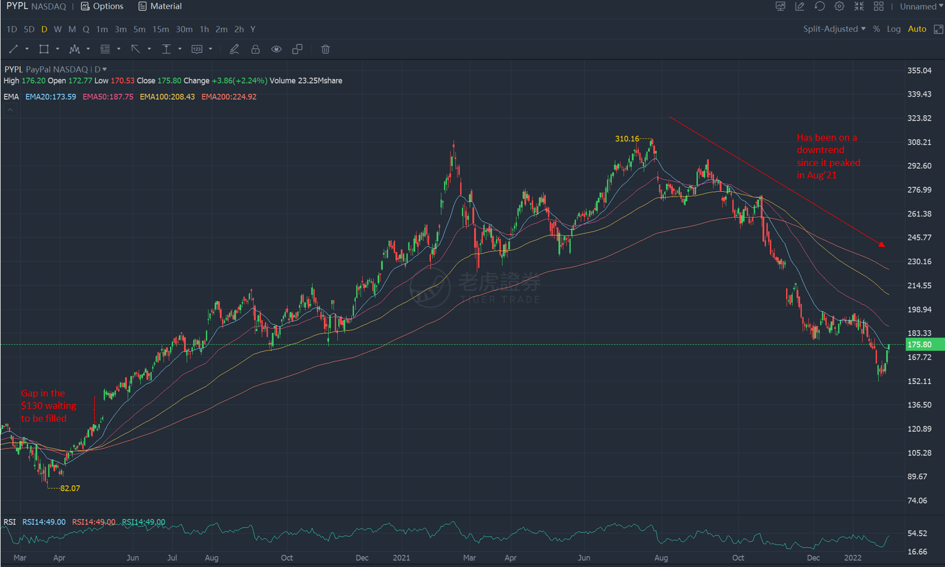
Task: Open the multi-chart grid layout
Action: coord(879,6)
